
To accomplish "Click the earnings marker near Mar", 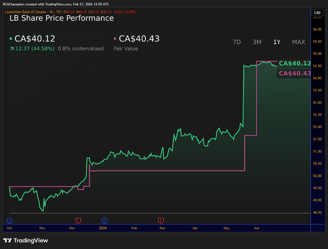I will (161, 220).
